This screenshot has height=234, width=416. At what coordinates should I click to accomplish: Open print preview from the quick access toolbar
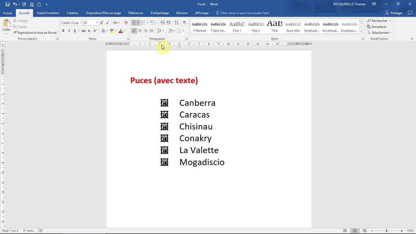32,4
